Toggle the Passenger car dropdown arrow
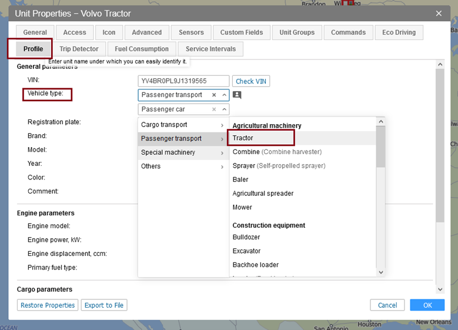 [223, 109]
